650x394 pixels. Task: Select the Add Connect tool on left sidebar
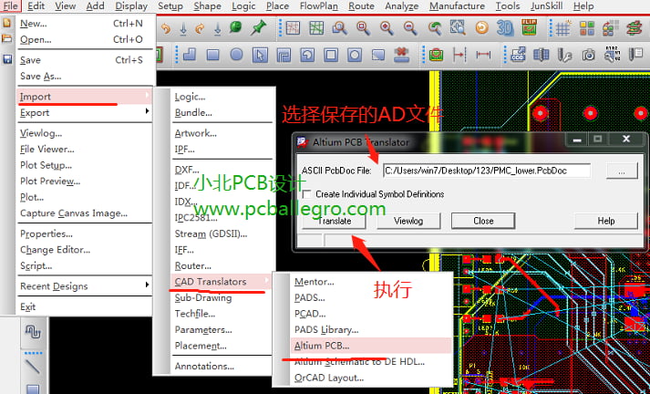(x=33, y=332)
